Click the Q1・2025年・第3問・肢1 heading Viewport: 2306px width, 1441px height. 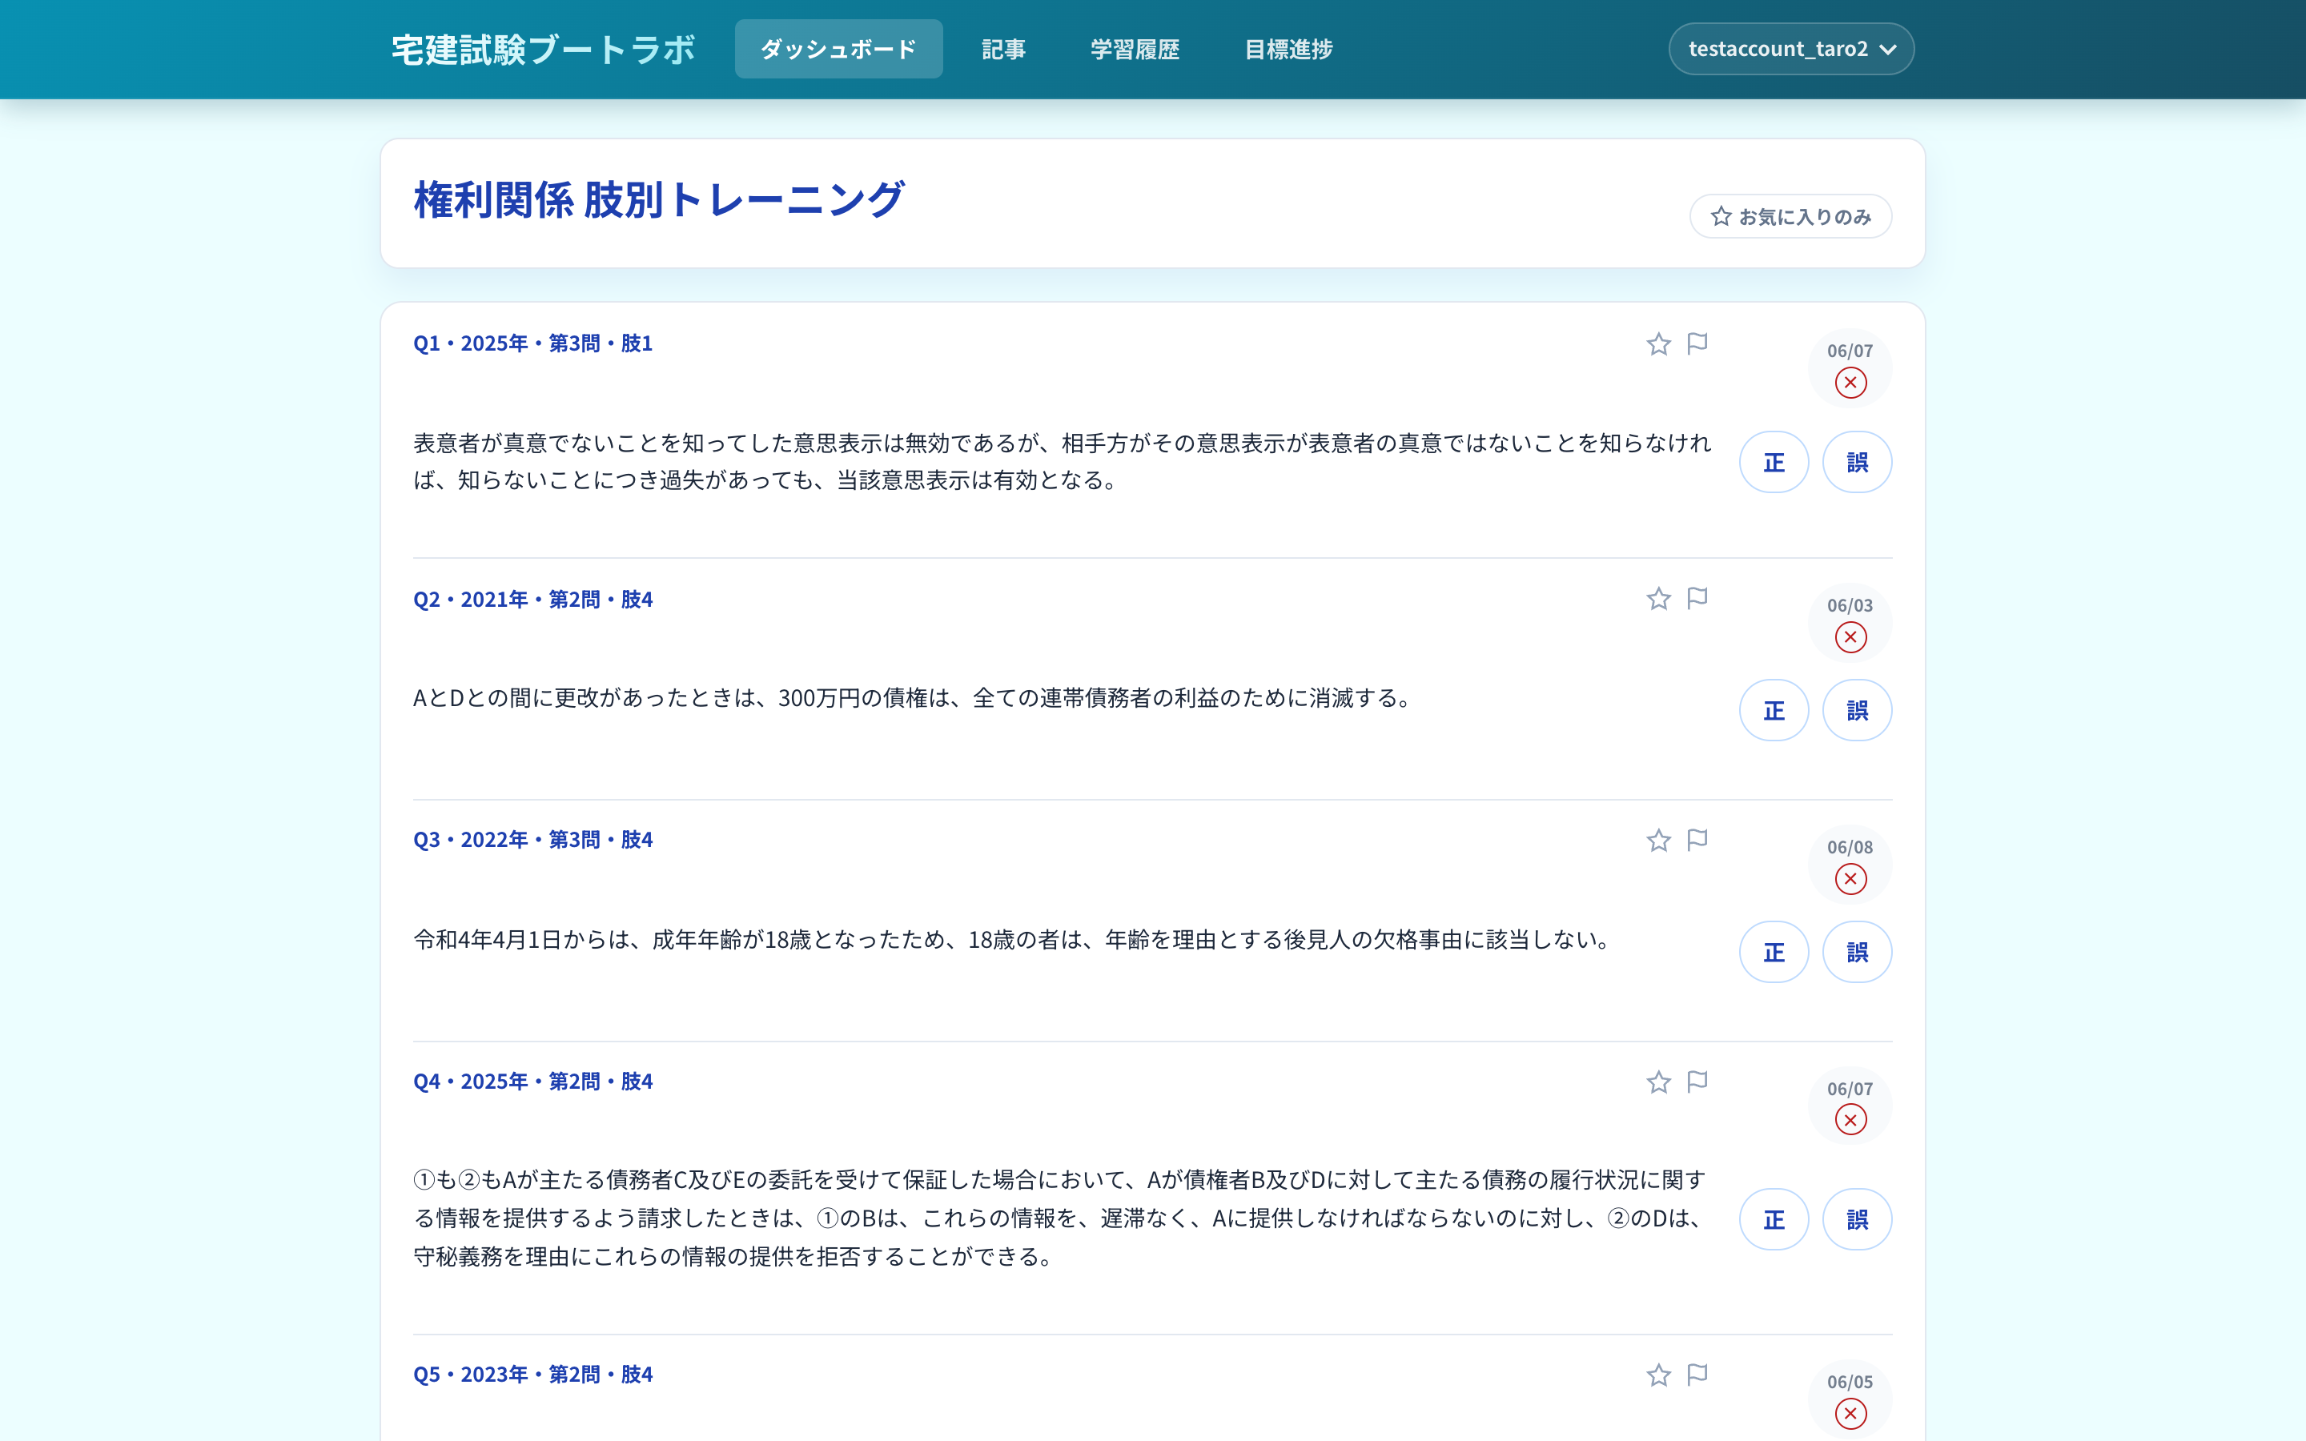pos(532,343)
